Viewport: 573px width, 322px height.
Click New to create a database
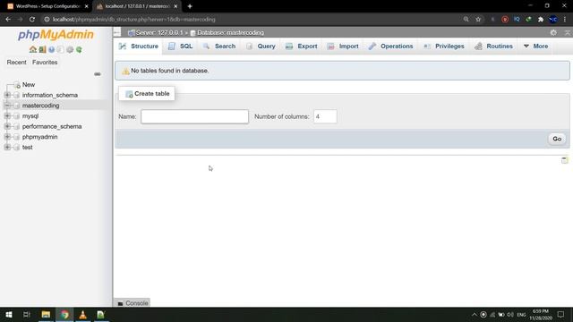pos(29,85)
